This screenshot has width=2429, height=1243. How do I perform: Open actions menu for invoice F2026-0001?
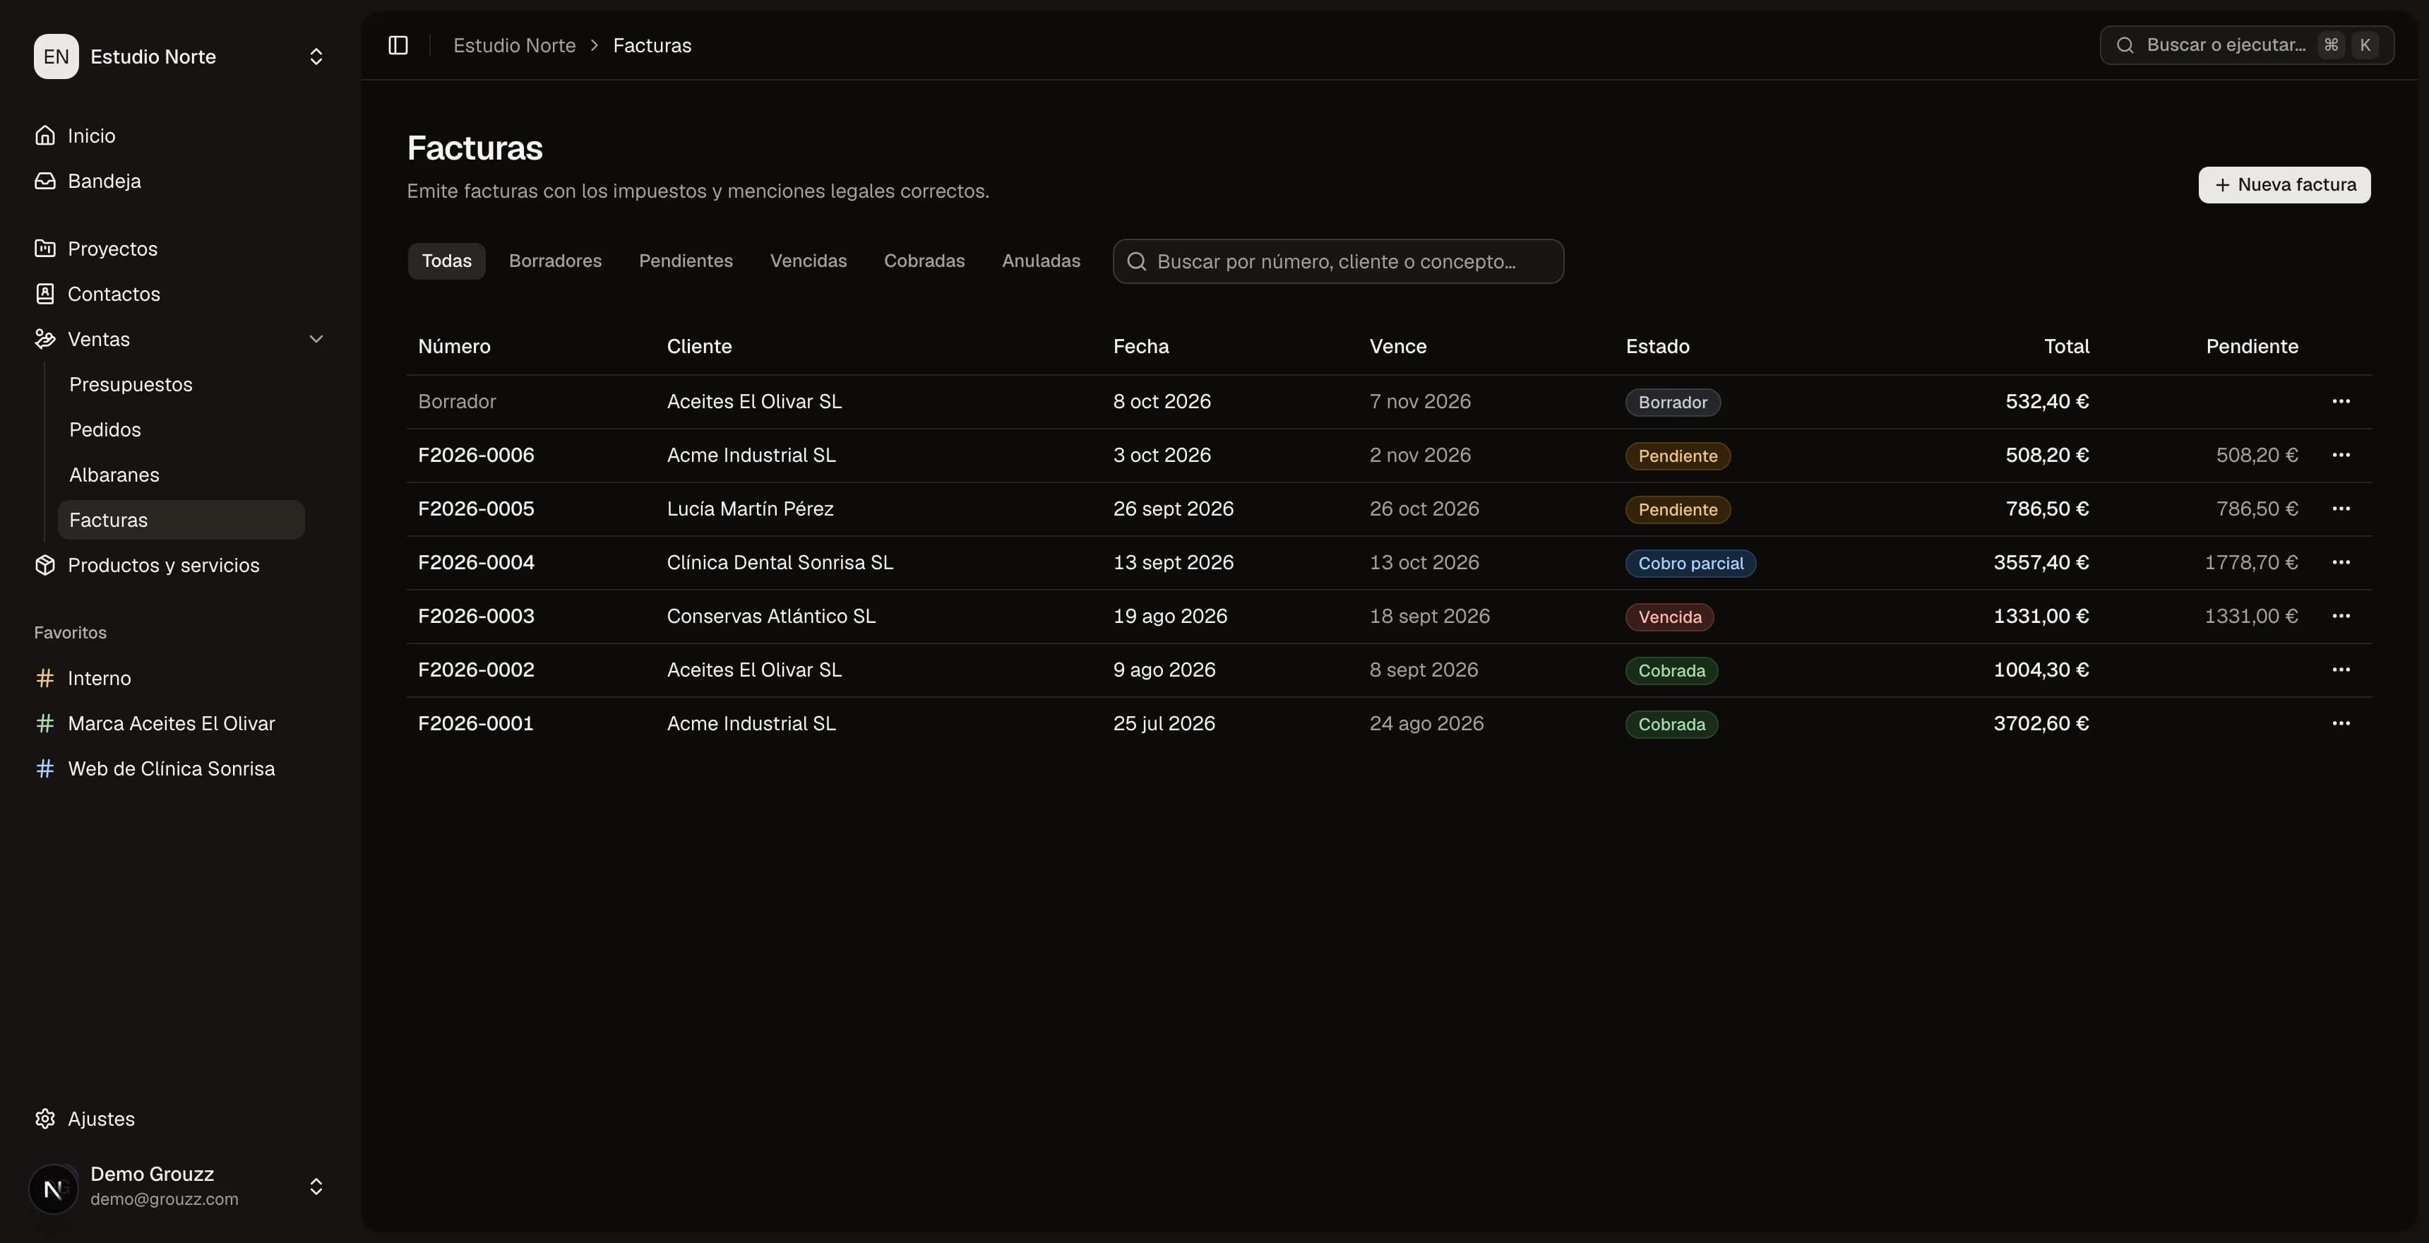click(2340, 725)
